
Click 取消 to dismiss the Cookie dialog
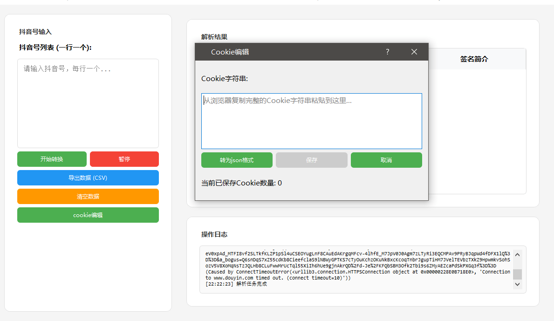pyautogui.click(x=386, y=160)
